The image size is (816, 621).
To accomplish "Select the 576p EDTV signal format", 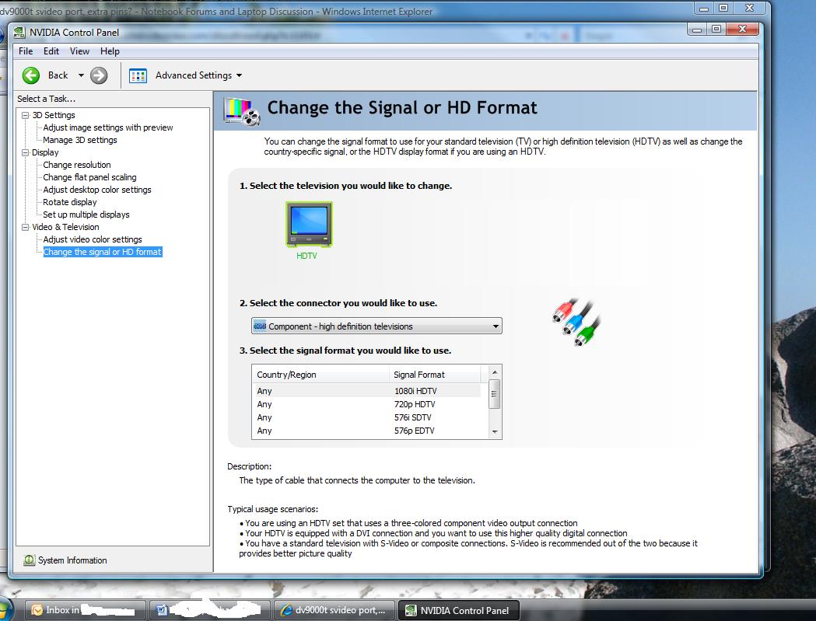I will [366, 431].
